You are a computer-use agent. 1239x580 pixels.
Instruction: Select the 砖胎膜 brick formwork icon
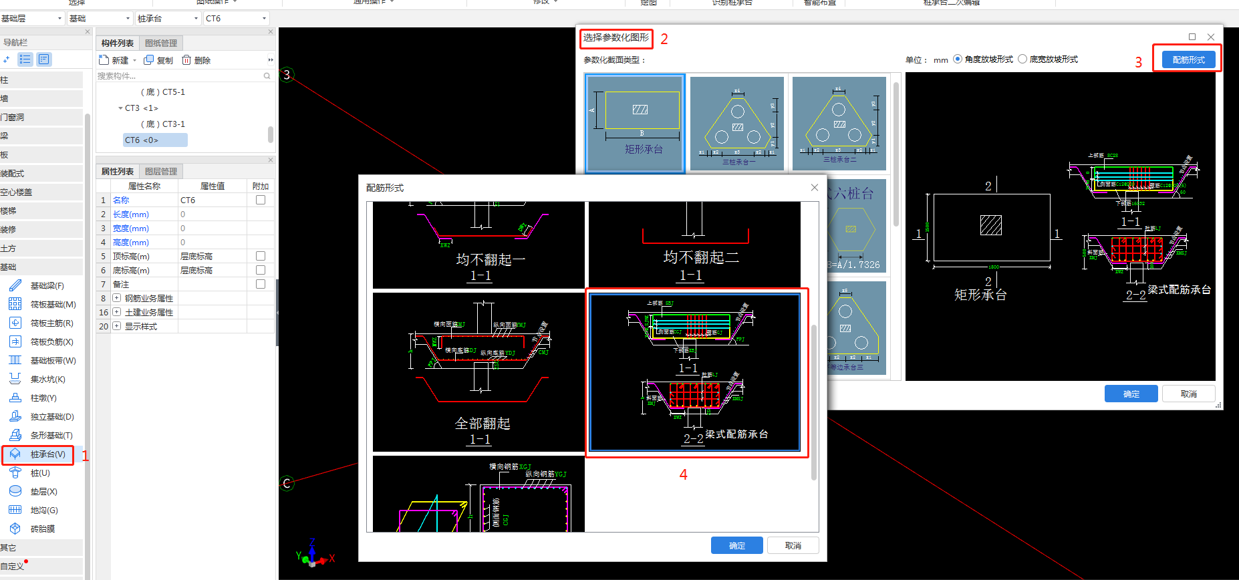point(15,529)
